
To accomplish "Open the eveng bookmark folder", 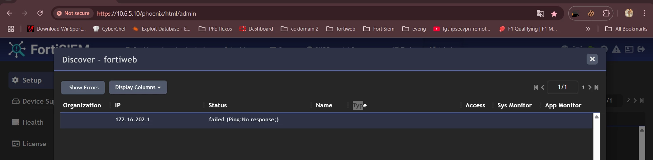I will coord(414,29).
